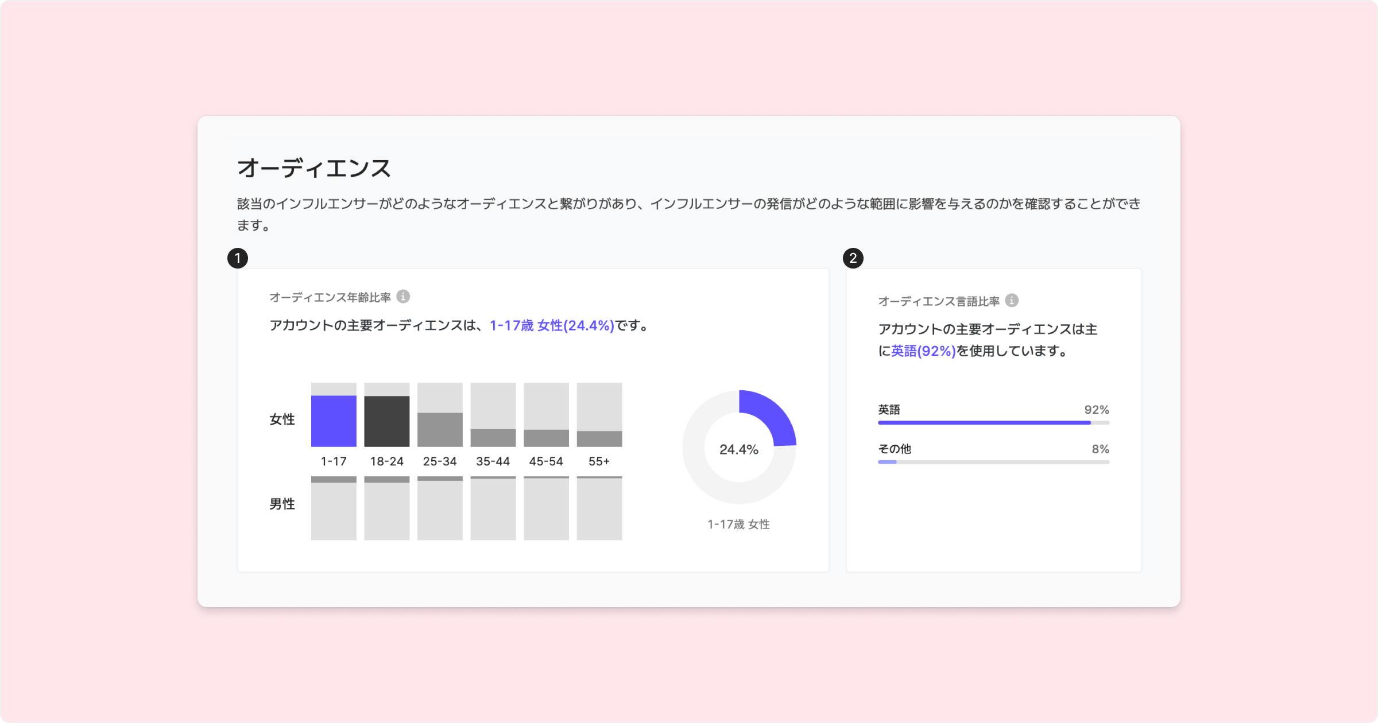This screenshot has height=723, width=1378.
Task: Select the female 1-17 purple bar
Action: pyautogui.click(x=334, y=421)
